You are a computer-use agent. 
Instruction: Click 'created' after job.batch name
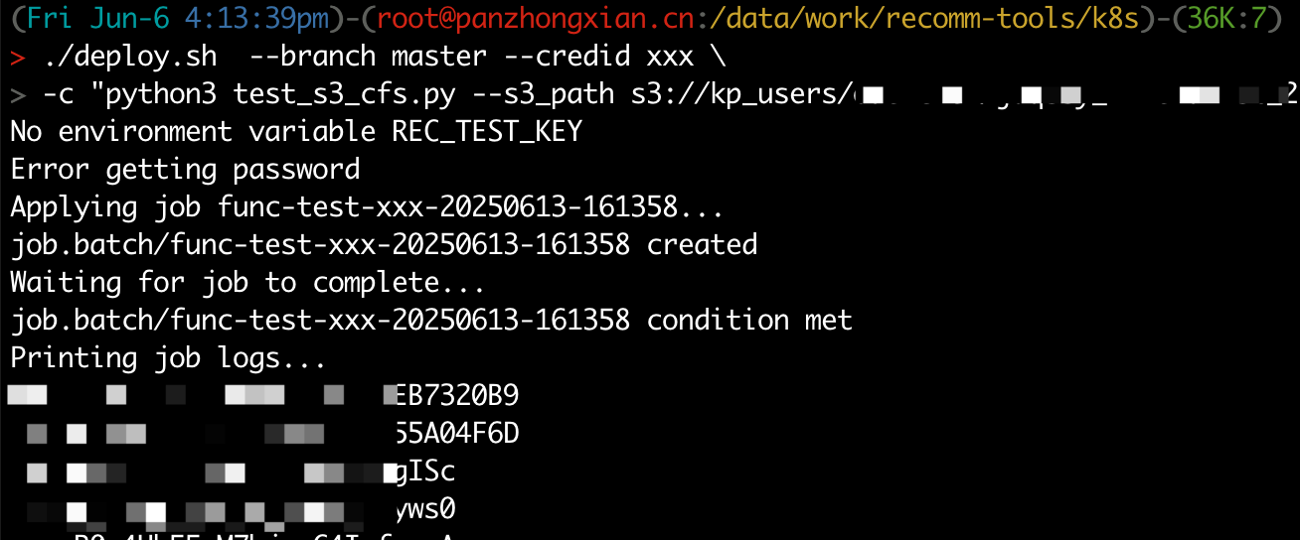click(x=702, y=244)
